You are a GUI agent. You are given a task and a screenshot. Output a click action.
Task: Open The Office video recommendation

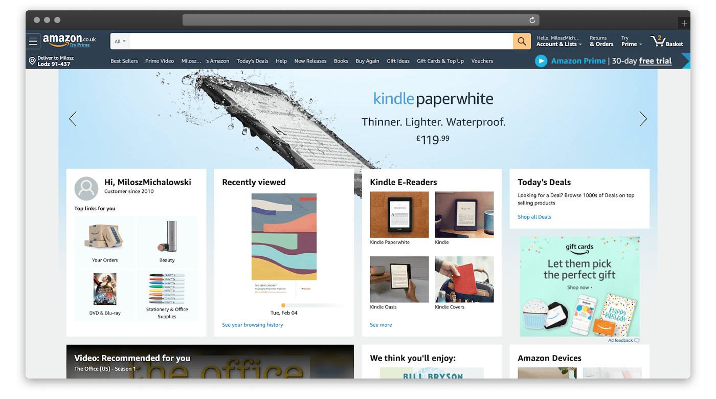coord(210,362)
